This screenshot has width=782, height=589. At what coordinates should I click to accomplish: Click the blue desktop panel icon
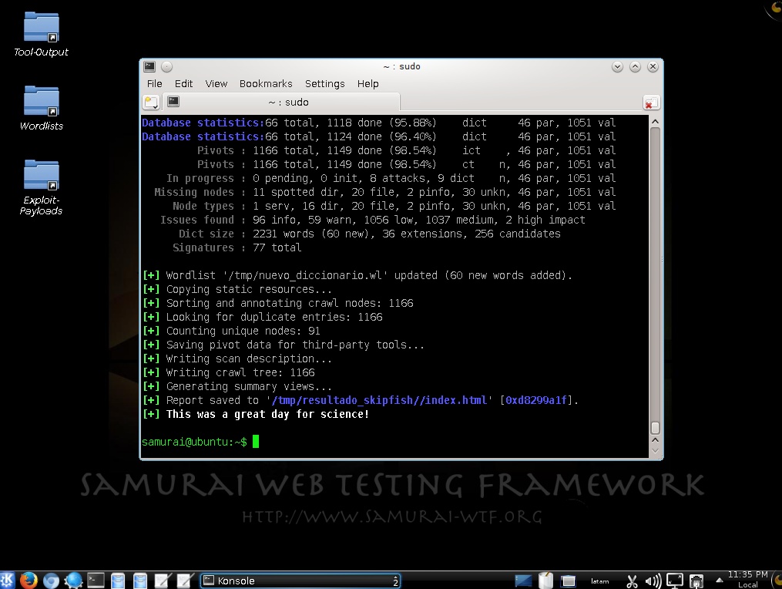pos(523,581)
